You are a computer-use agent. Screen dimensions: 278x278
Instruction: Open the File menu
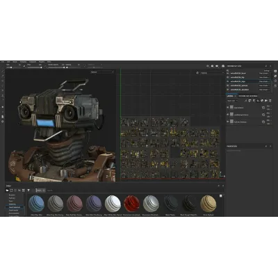[x=3, y=62]
